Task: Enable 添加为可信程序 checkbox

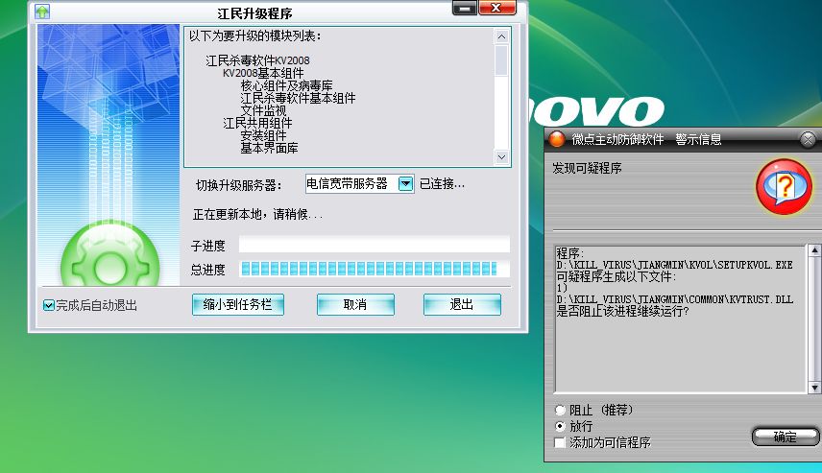Action: click(560, 442)
